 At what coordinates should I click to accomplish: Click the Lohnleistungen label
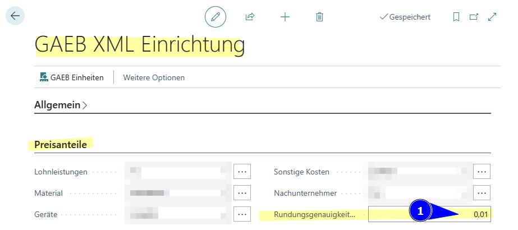tap(61, 172)
